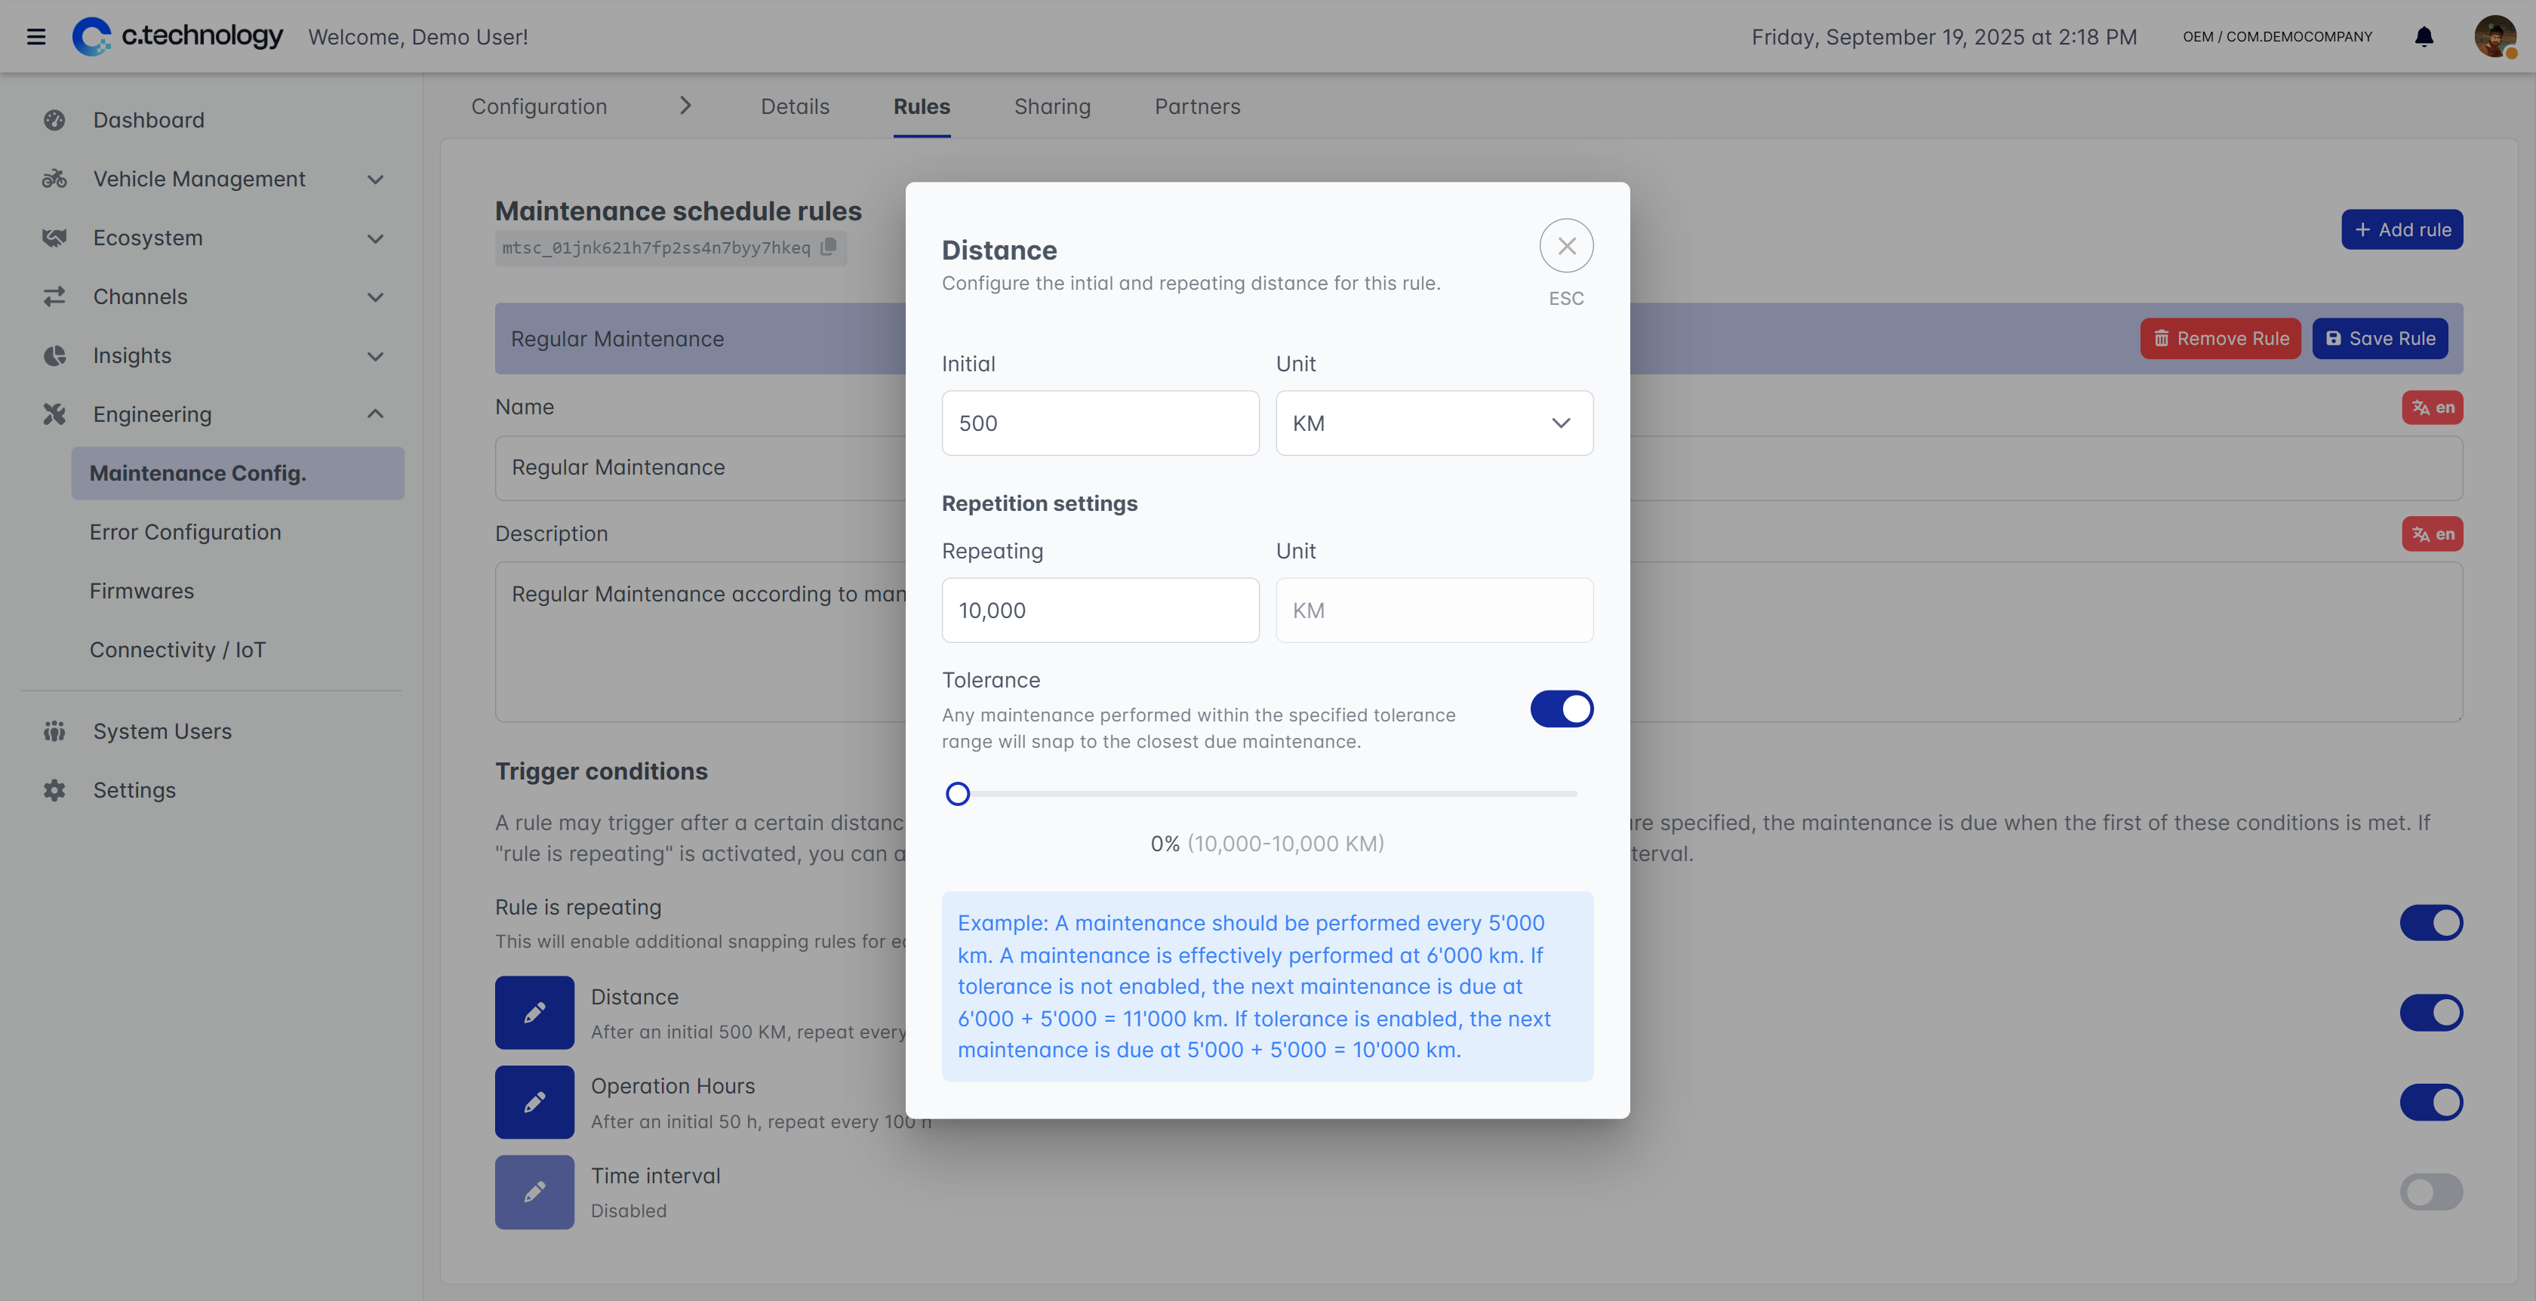2536x1301 pixels.
Task: Open the notifications bell
Action: 2424,38
